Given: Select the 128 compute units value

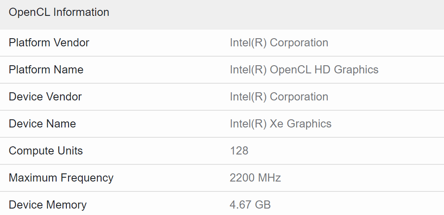Looking at the screenshot, I should (239, 151).
